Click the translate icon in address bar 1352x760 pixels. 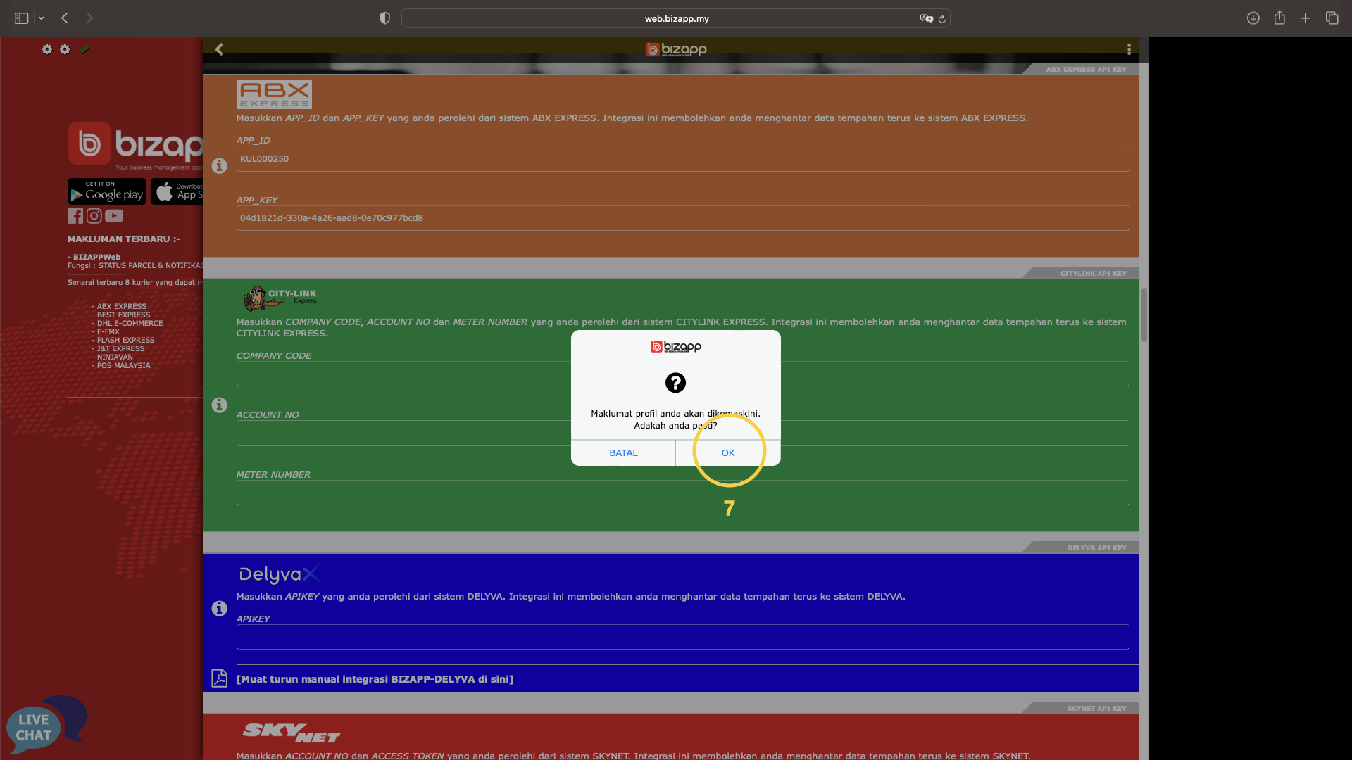point(926,18)
